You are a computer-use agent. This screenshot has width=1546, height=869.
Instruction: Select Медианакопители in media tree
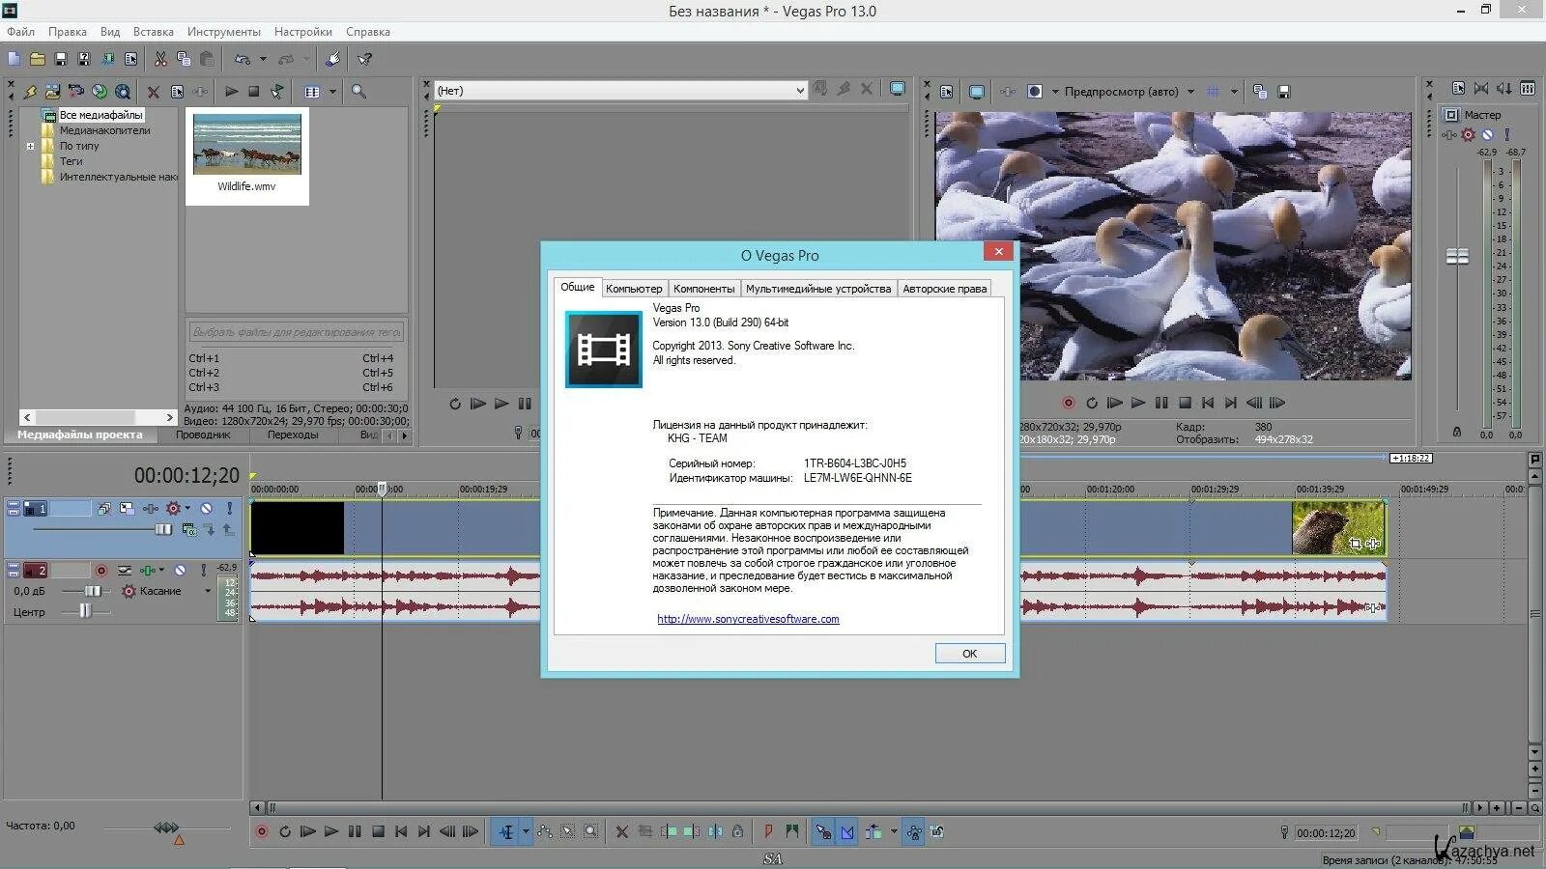pos(104,130)
